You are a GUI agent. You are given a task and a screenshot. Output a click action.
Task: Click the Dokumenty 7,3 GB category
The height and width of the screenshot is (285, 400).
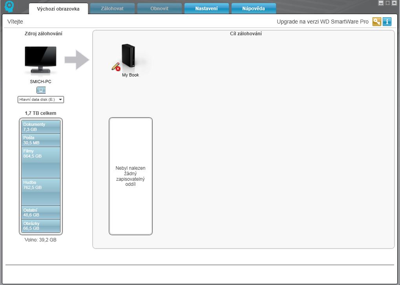tap(41, 127)
